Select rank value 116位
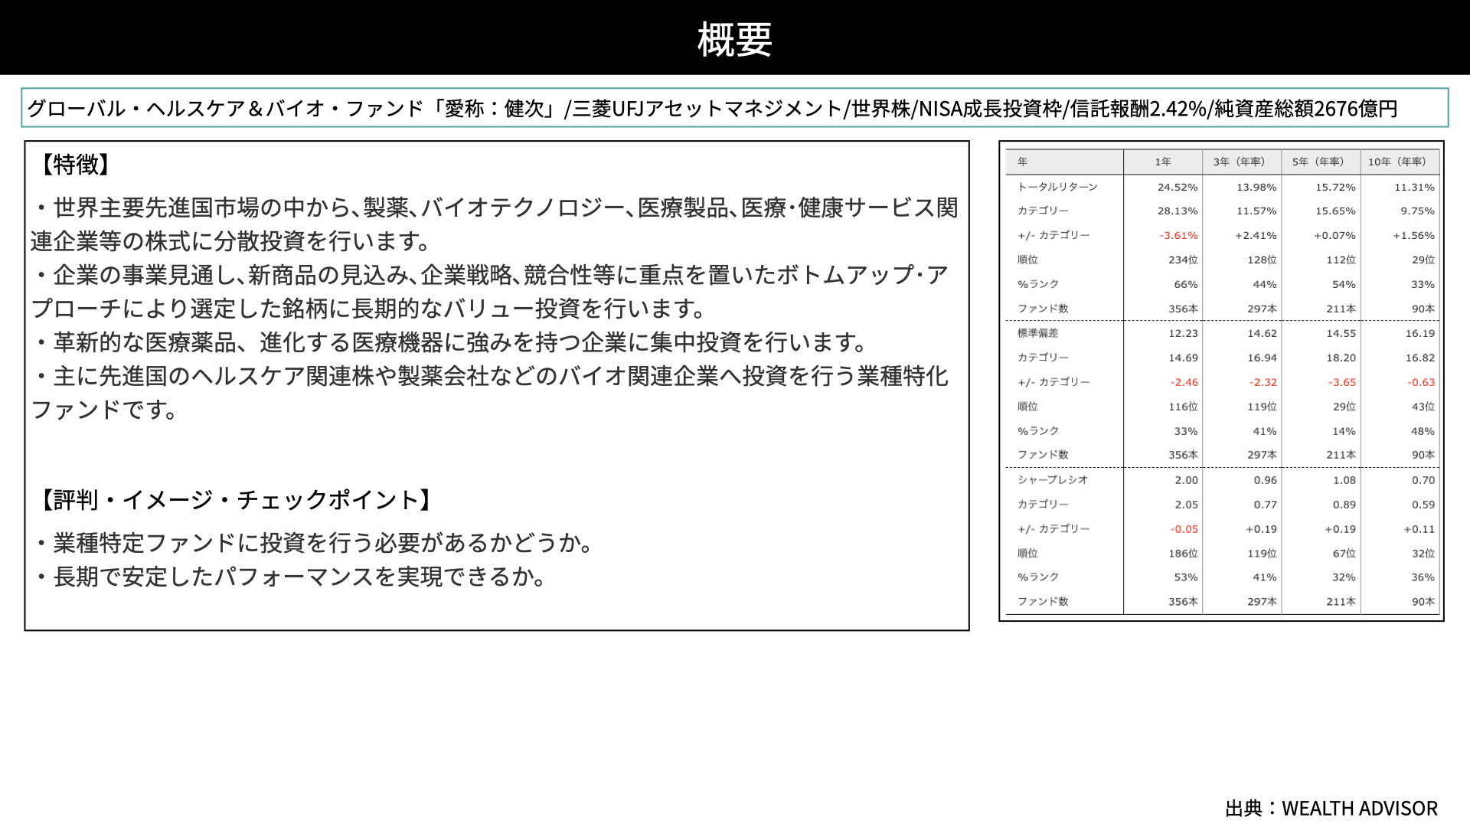Image resolution: width=1470 pixels, height=827 pixels. [x=1183, y=407]
